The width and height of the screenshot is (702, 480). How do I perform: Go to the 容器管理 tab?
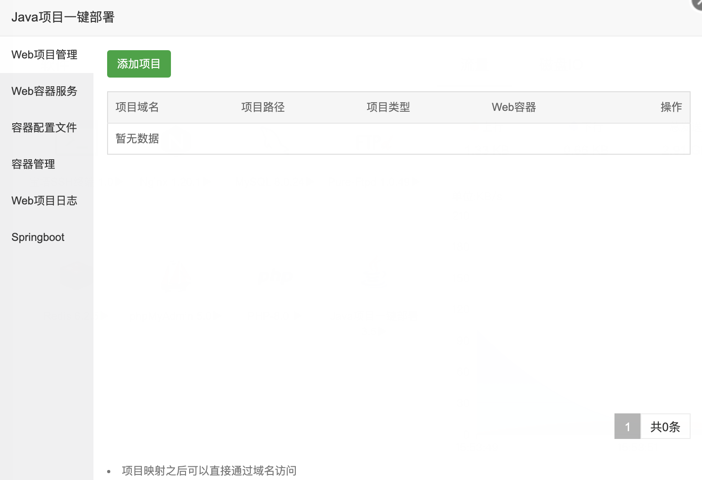click(x=34, y=164)
